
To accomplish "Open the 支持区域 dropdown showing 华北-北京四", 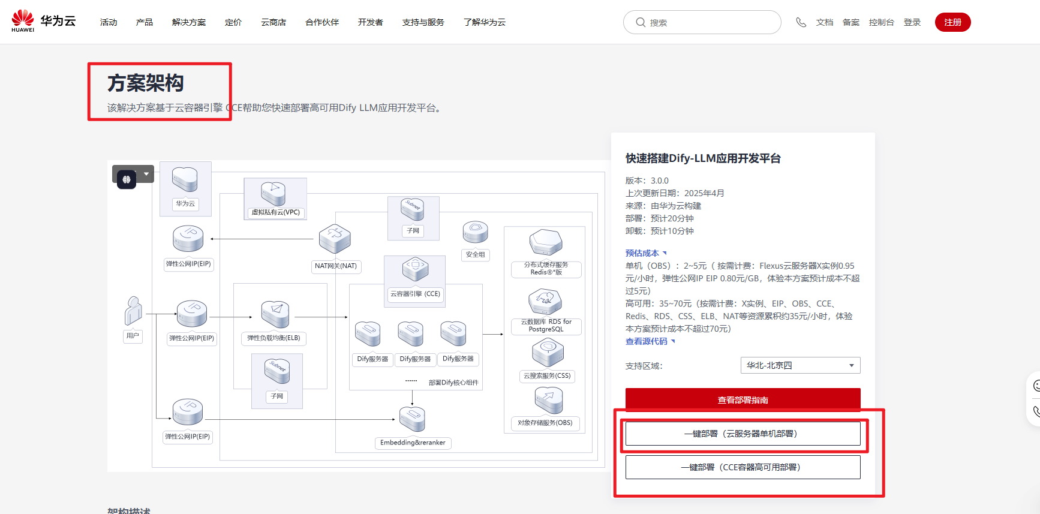I will tap(801, 365).
